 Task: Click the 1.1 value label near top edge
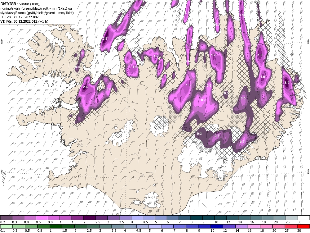186,12
